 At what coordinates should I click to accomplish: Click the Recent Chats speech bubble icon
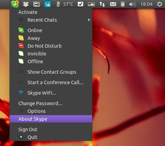tap(21, 20)
